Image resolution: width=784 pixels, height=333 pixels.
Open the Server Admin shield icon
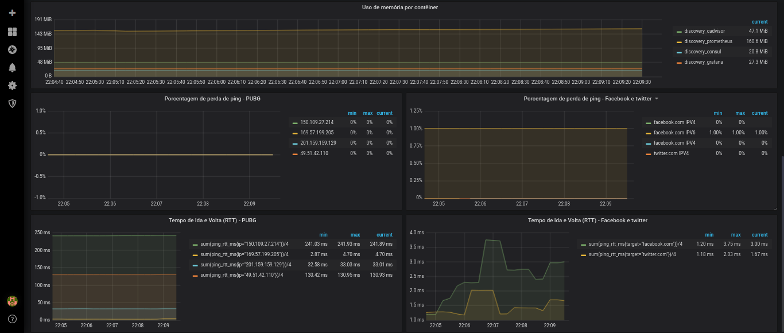[12, 103]
